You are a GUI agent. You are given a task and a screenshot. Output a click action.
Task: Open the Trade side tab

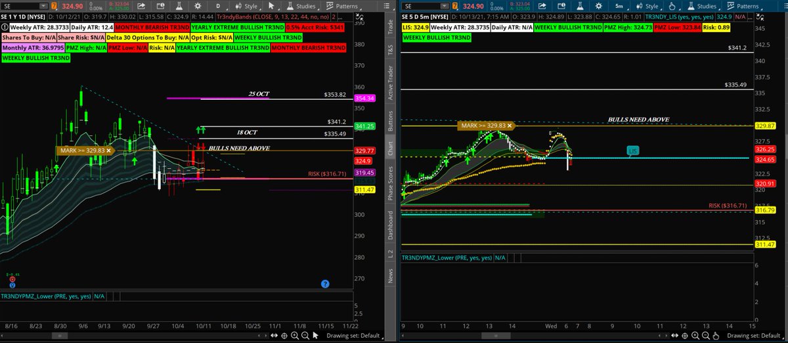pyautogui.click(x=391, y=26)
